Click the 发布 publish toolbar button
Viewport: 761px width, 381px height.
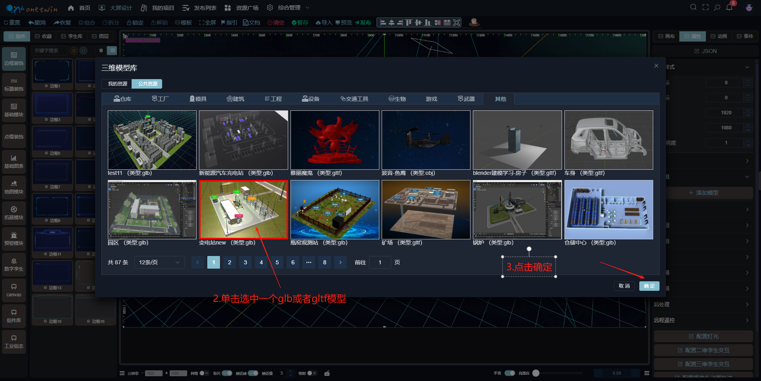363,23
